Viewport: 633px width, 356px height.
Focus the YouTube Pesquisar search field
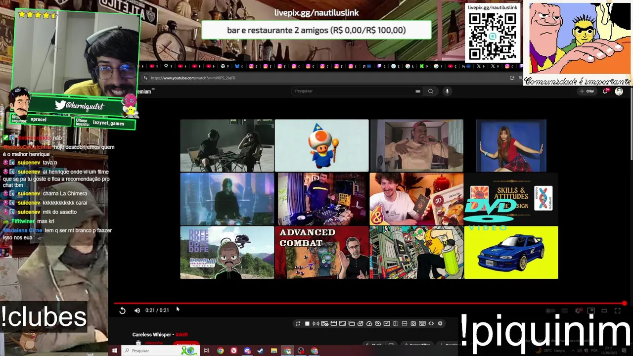point(353,91)
